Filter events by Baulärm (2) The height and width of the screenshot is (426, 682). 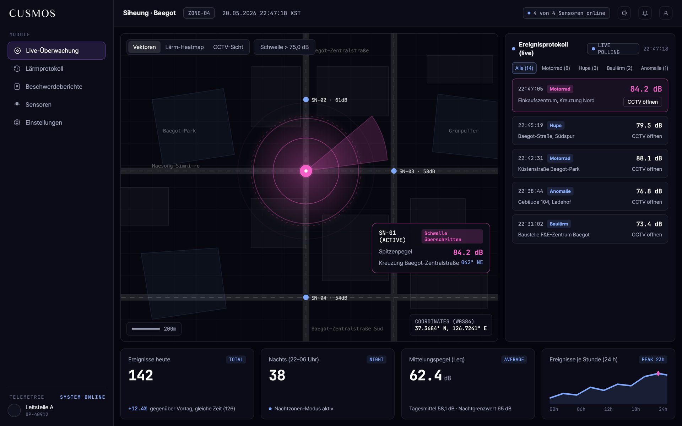pyautogui.click(x=619, y=68)
